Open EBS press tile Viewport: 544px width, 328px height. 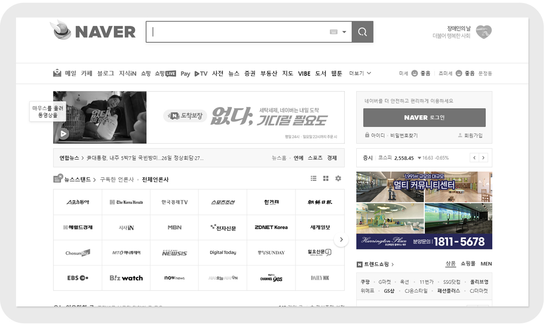pos(78,278)
